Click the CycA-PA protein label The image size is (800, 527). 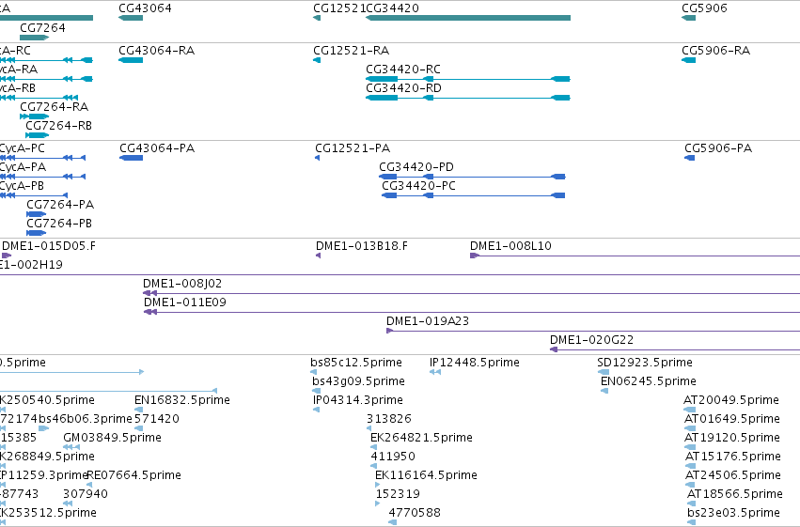point(23,167)
